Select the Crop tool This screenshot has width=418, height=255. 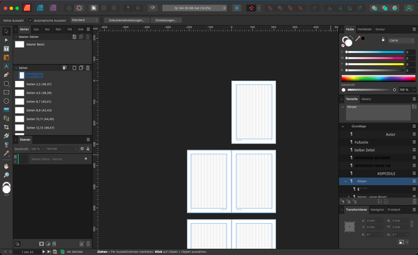[6, 127]
